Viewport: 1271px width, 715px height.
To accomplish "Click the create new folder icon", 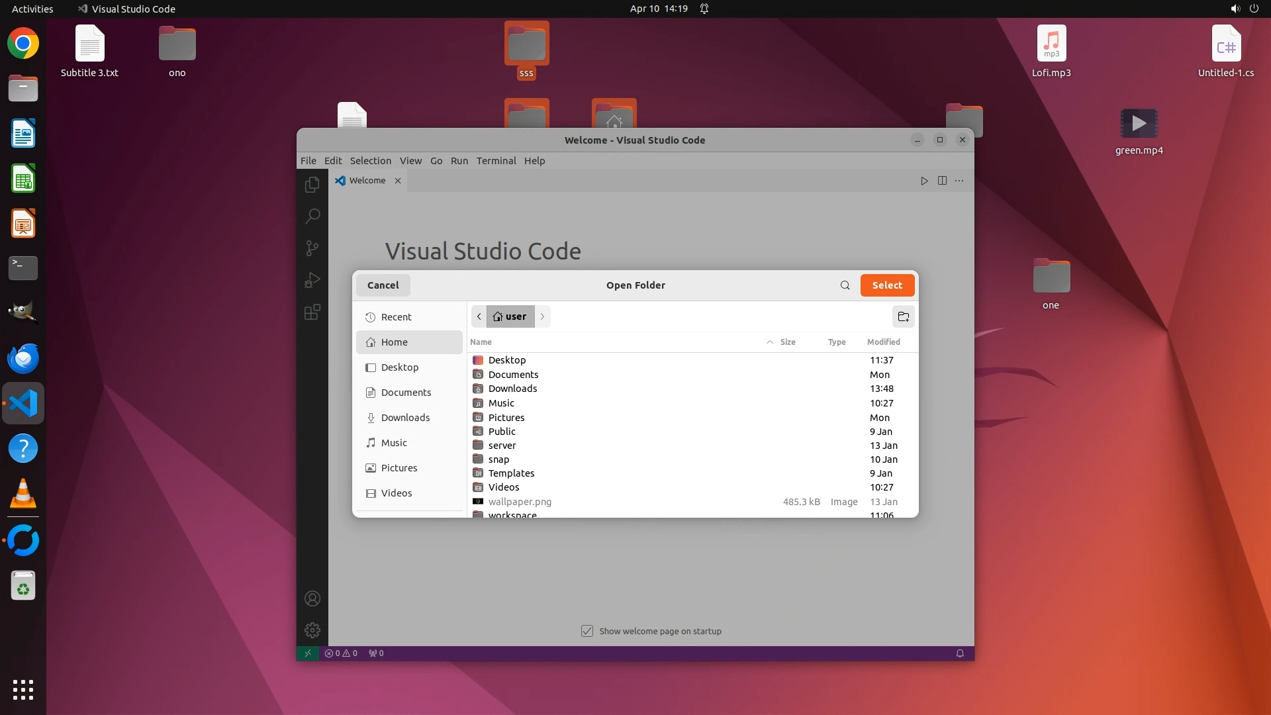I will [x=903, y=316].
